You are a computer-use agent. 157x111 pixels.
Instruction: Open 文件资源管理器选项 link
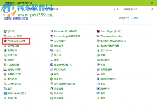pos(64,84)
